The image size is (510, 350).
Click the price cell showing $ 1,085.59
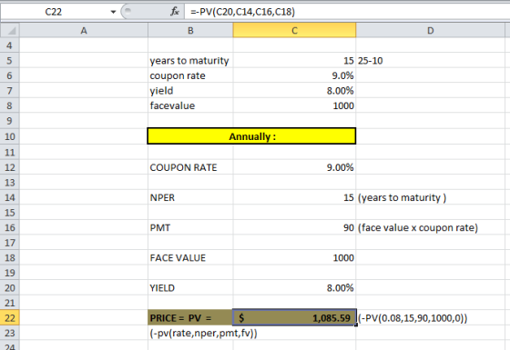(294, 317)
